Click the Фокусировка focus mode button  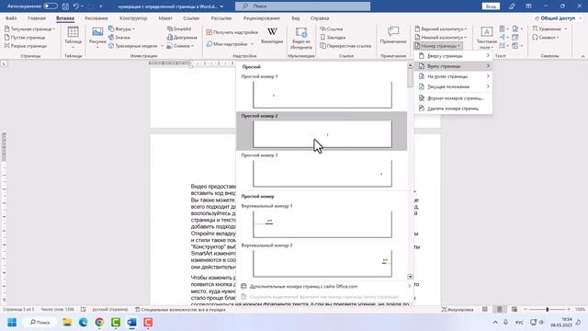[x=458, y=309]
